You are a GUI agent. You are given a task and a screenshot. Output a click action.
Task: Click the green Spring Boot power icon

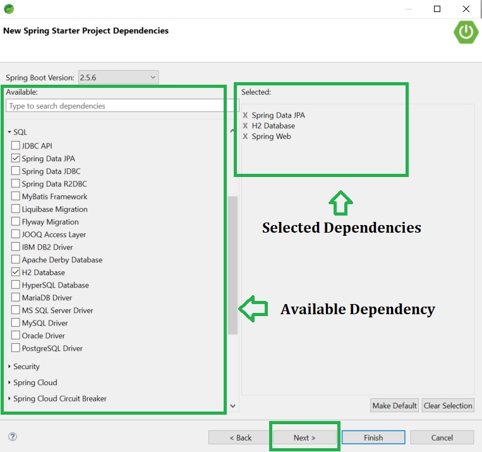click(466, 32)
